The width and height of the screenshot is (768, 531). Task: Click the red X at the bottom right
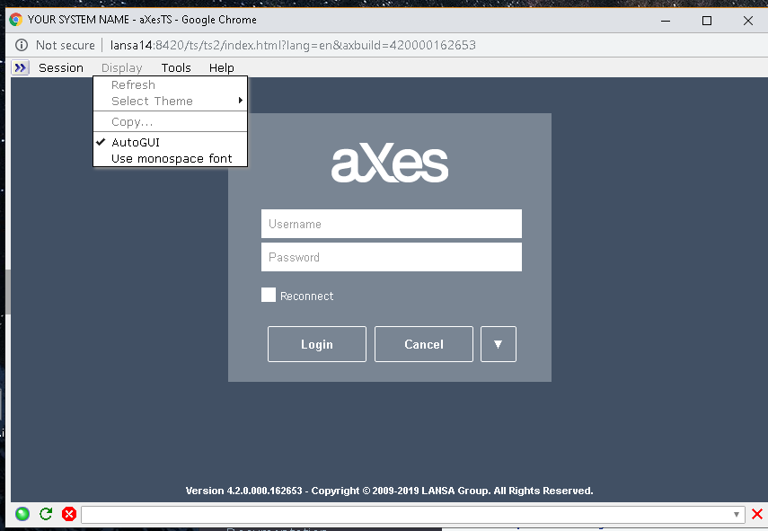click(x=757, y=514)
